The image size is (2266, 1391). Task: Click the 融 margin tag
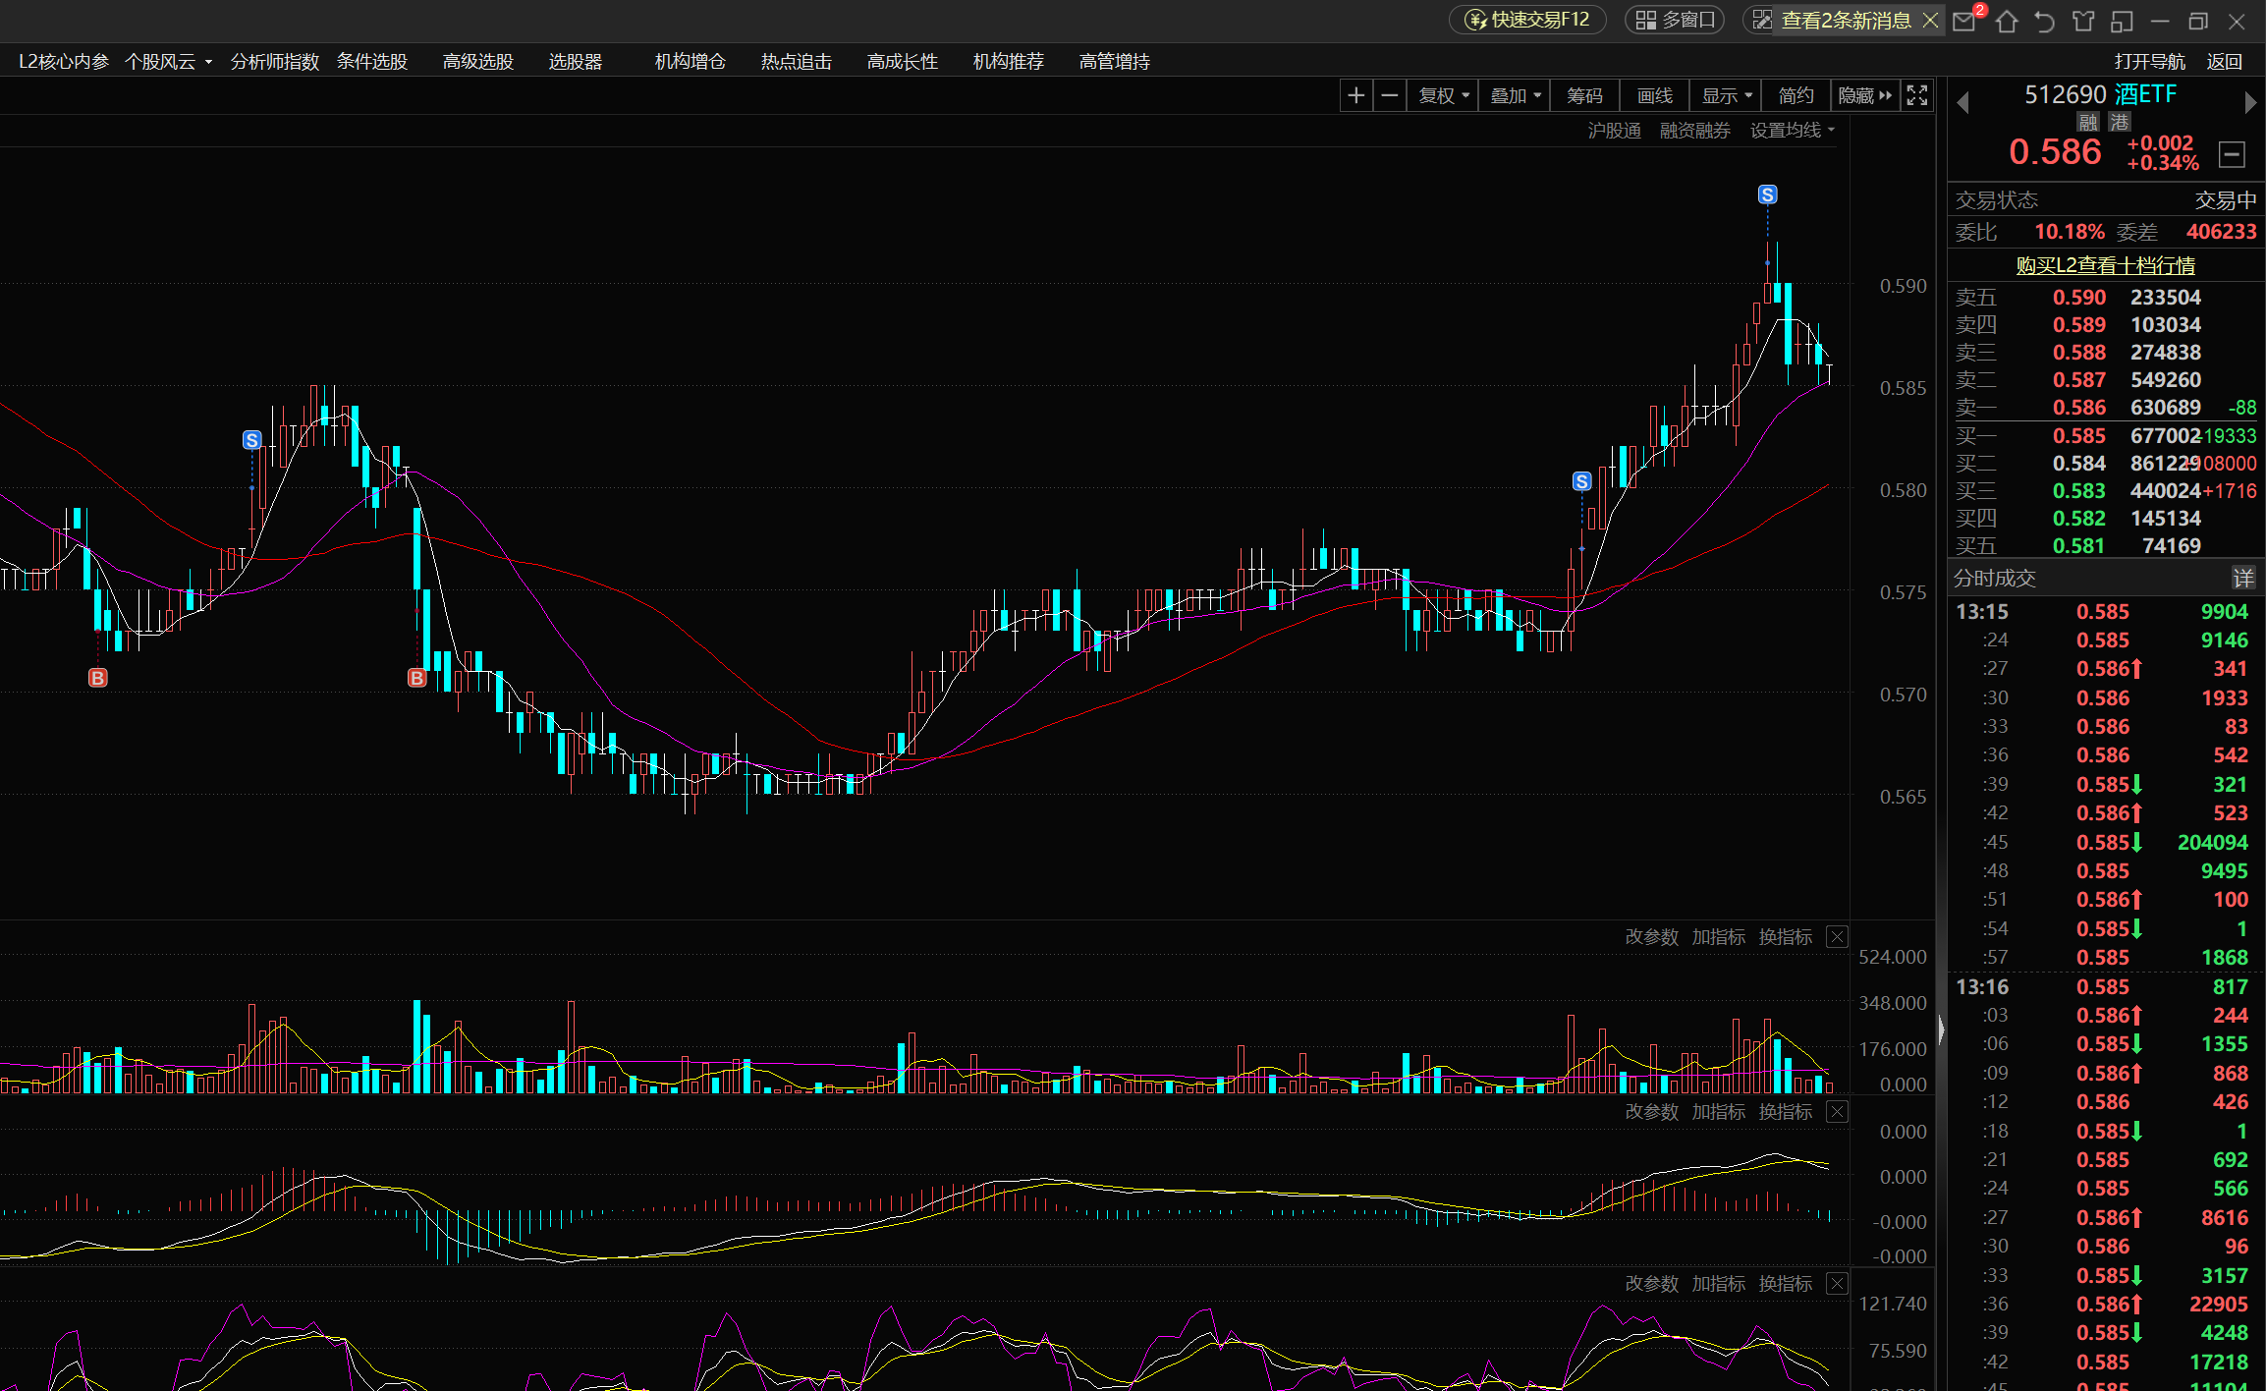point(2088,122)
